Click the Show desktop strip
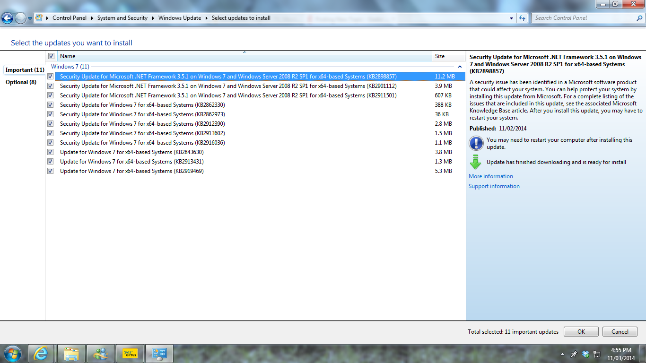The image size is (646, 363). (x=643, y=354)
